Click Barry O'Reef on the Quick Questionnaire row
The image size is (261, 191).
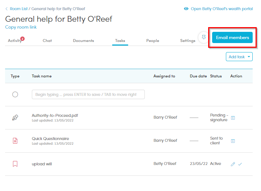pyautogui.click(x=165, y=141)
